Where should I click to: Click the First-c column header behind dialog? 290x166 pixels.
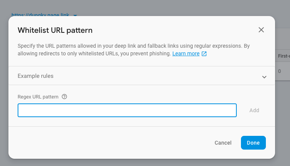point(283,56)
